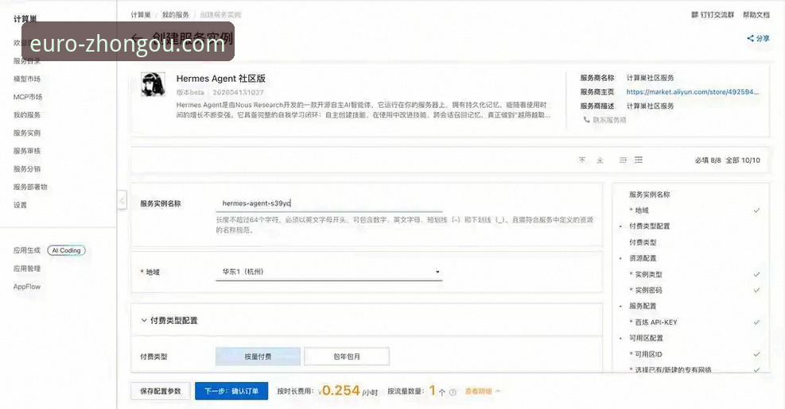
Task: Click the share icon next to 分享
Action: [750, 38]
